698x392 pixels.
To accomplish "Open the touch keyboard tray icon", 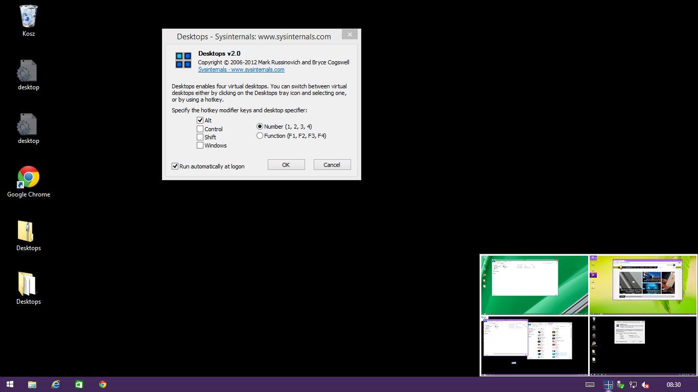I will pos(590,385).
